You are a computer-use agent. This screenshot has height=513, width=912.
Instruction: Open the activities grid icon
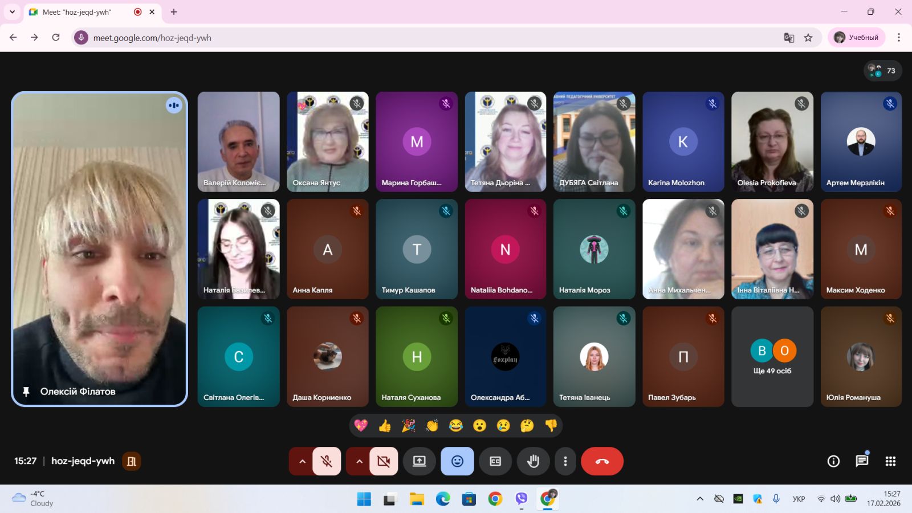890,461
